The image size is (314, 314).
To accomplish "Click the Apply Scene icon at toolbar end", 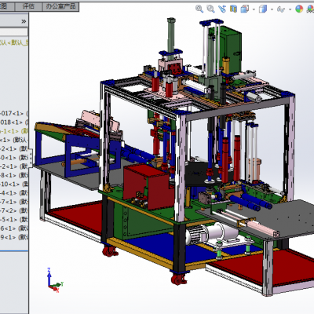I will (311, 9).
